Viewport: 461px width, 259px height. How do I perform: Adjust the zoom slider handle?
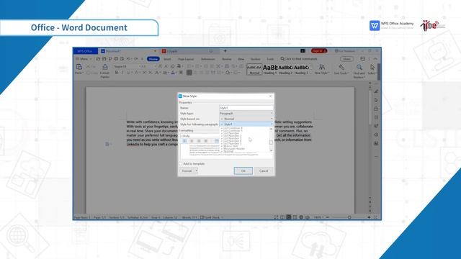coord(349,217)
